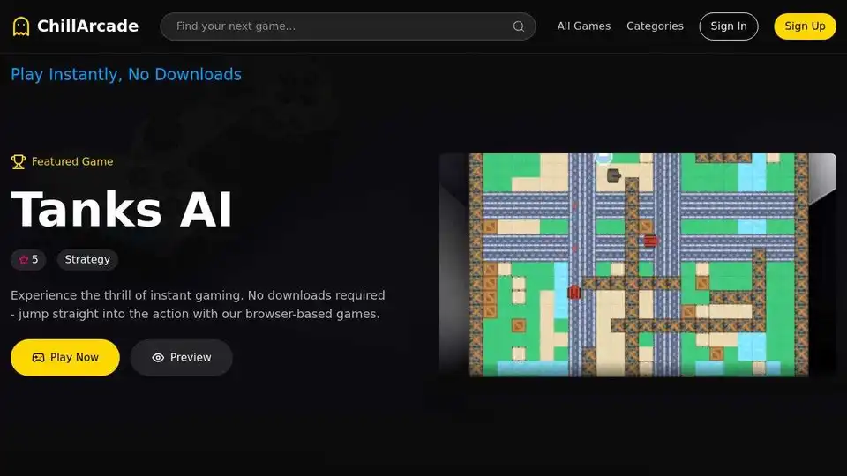Screen dimensions: 847x476
Task: Select the 'Featured Game' label
Action: pyautogui.click(x=72, y=161)
